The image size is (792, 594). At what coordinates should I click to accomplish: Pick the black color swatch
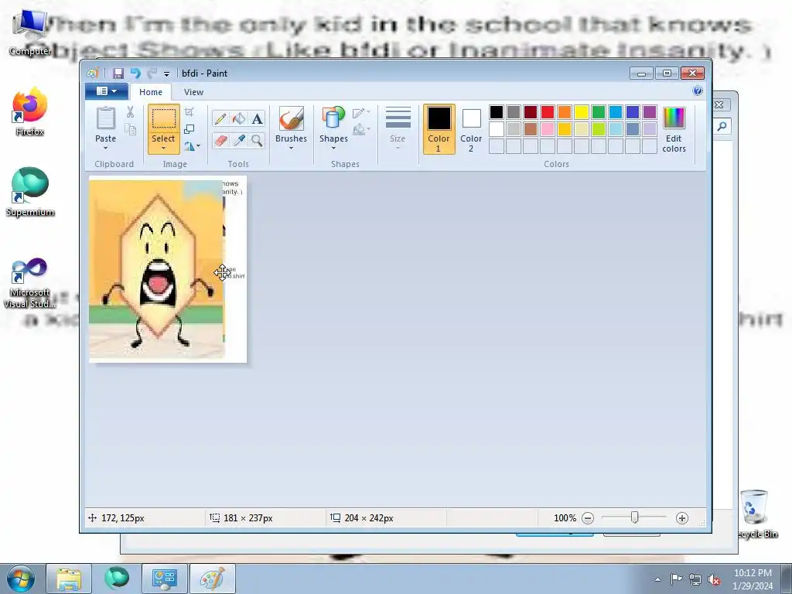pyautogui.click(x=496, y=112)
